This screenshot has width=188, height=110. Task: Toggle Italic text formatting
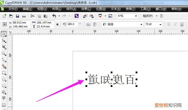point(175,24)
